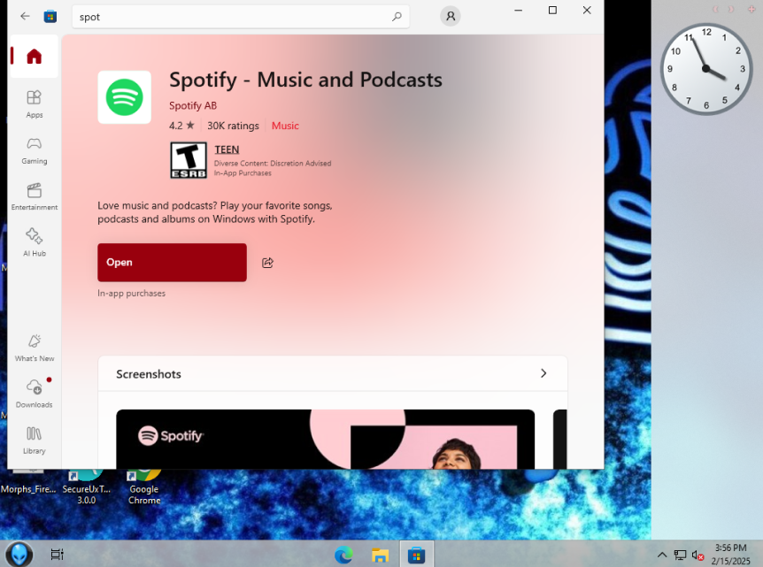Click the 30K ratings text
763x567 pixels.
(x=233, y=126)
